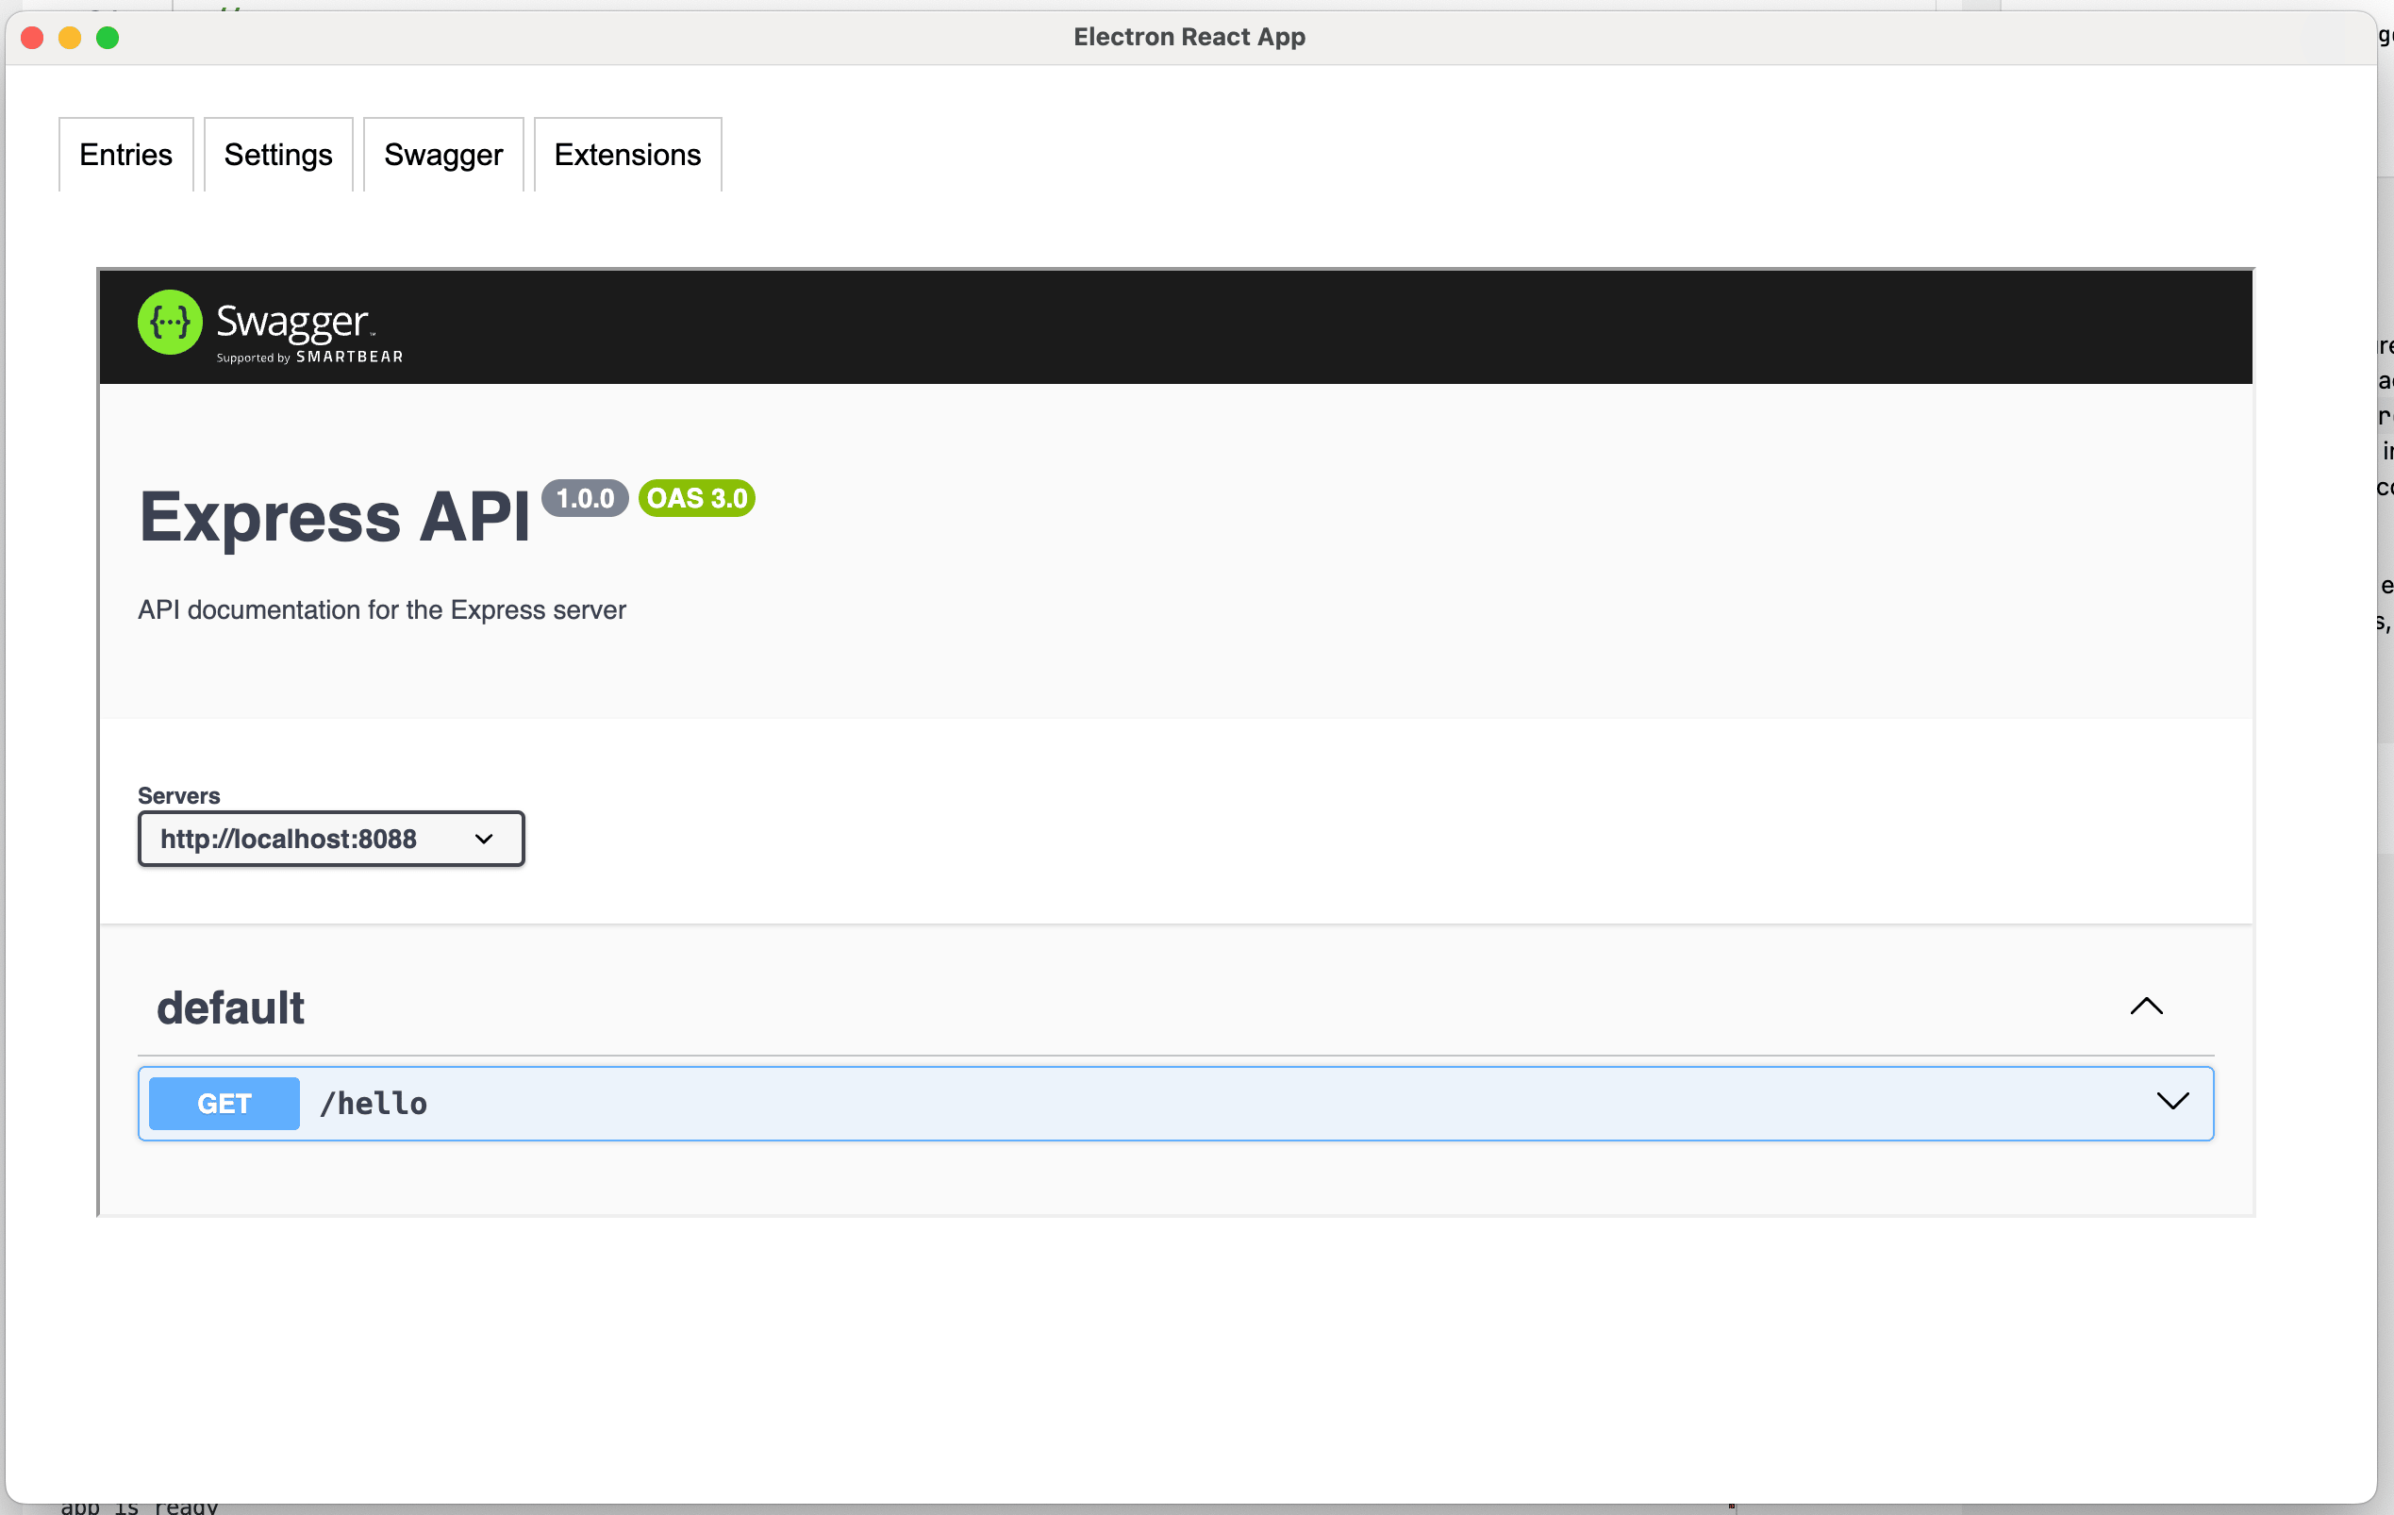
Task: Maximize the window with the green button
Action: [x=108, y=38]
